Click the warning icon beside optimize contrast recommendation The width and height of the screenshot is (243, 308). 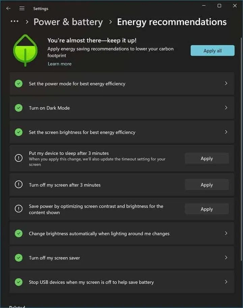click(19, 209)
